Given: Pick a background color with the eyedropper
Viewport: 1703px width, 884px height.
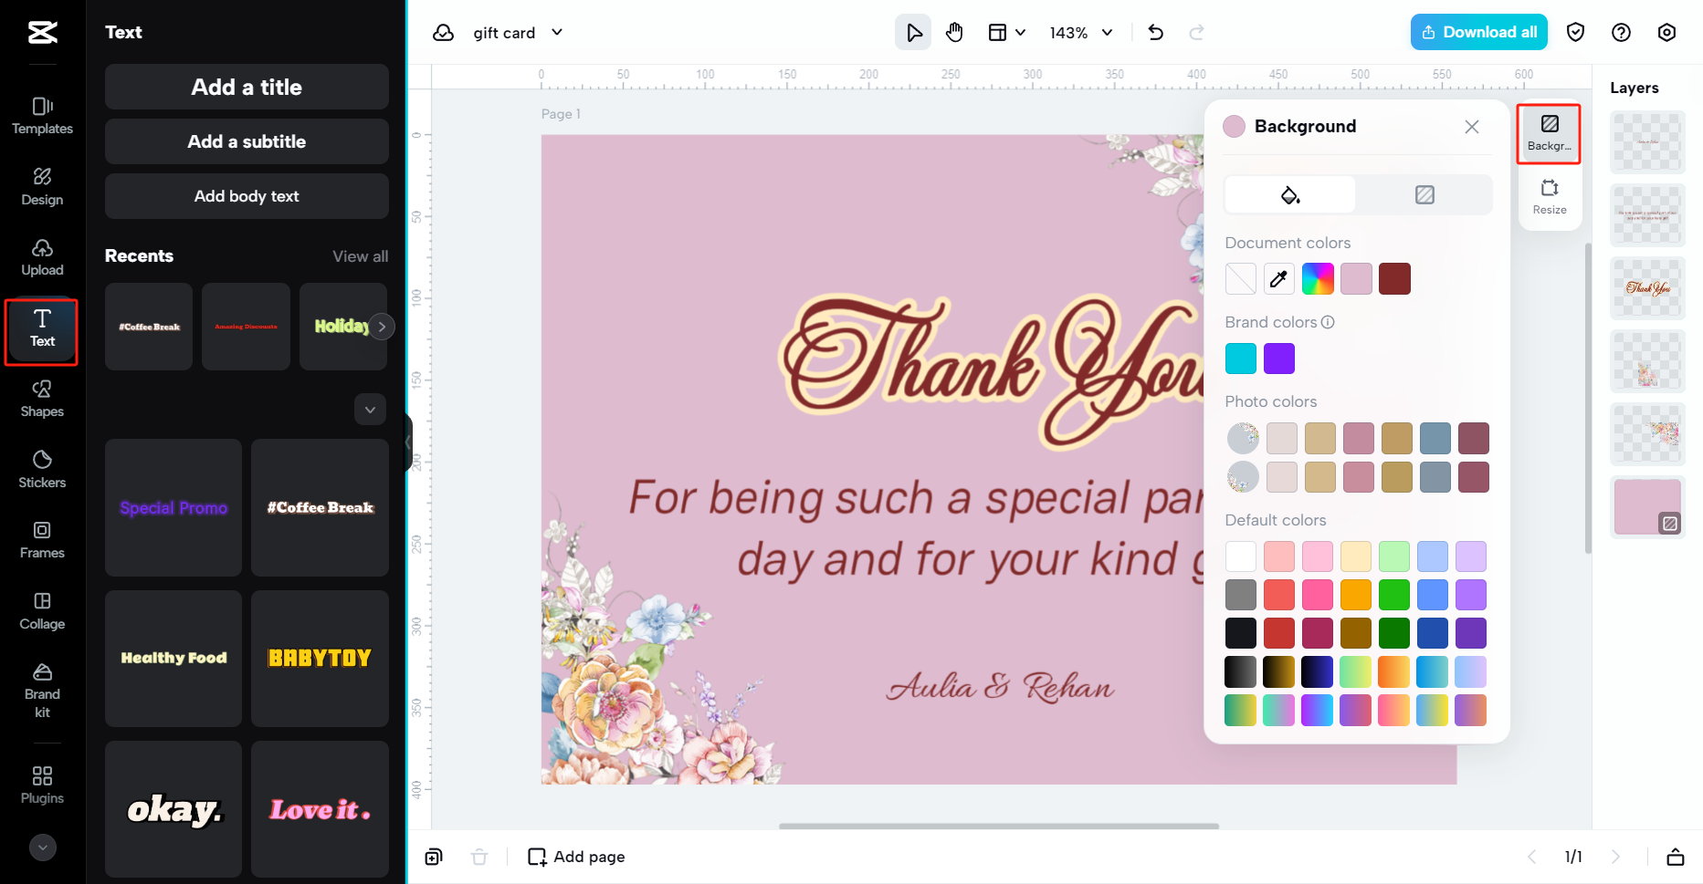Looking at the screenshot, I should pos(1278,278).
